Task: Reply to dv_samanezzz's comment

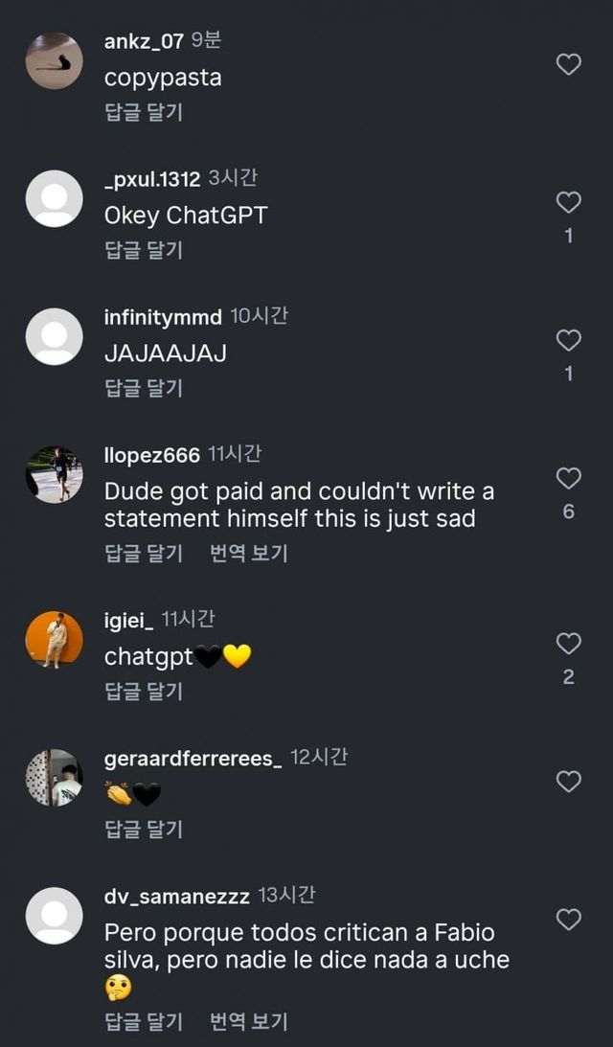Action: (144, 1021)
